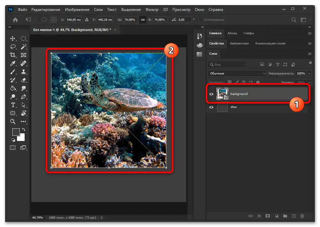Select the Rotate View hand tool
Viewport: 320px width, 227px height.
pos(23,113)
